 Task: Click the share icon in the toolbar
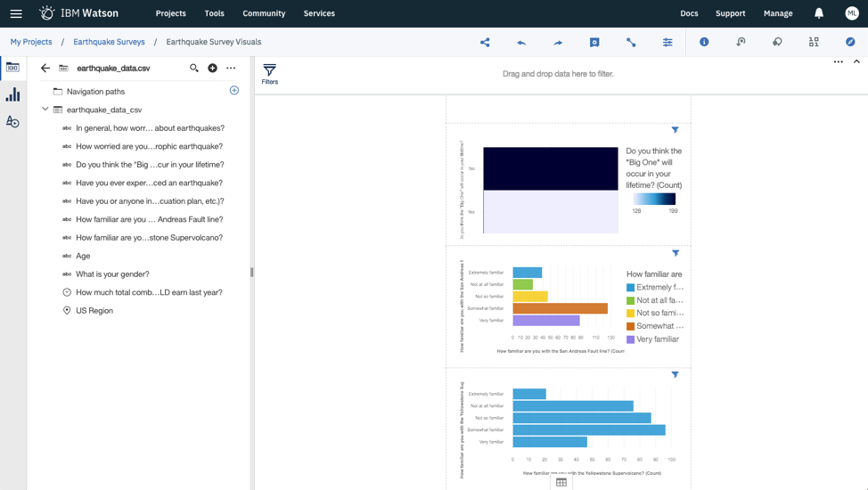pos(485,42)
